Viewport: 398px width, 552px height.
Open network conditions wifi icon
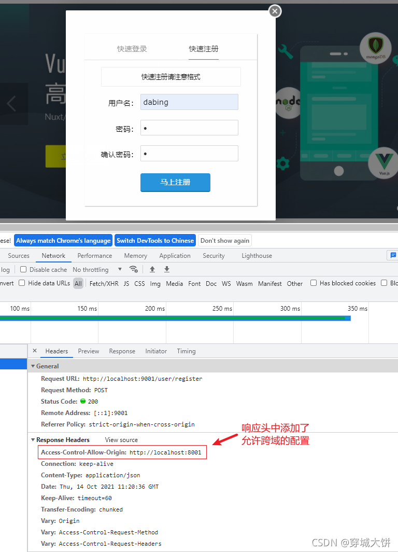coord(134,269)
